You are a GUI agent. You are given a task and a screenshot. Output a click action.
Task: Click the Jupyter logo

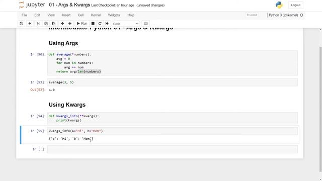tap(32, 5)
